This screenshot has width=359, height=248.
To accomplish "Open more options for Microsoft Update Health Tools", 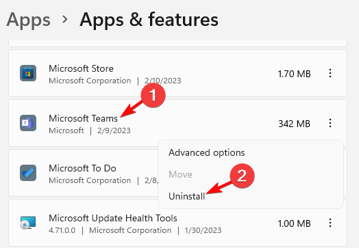I will 330,223.
